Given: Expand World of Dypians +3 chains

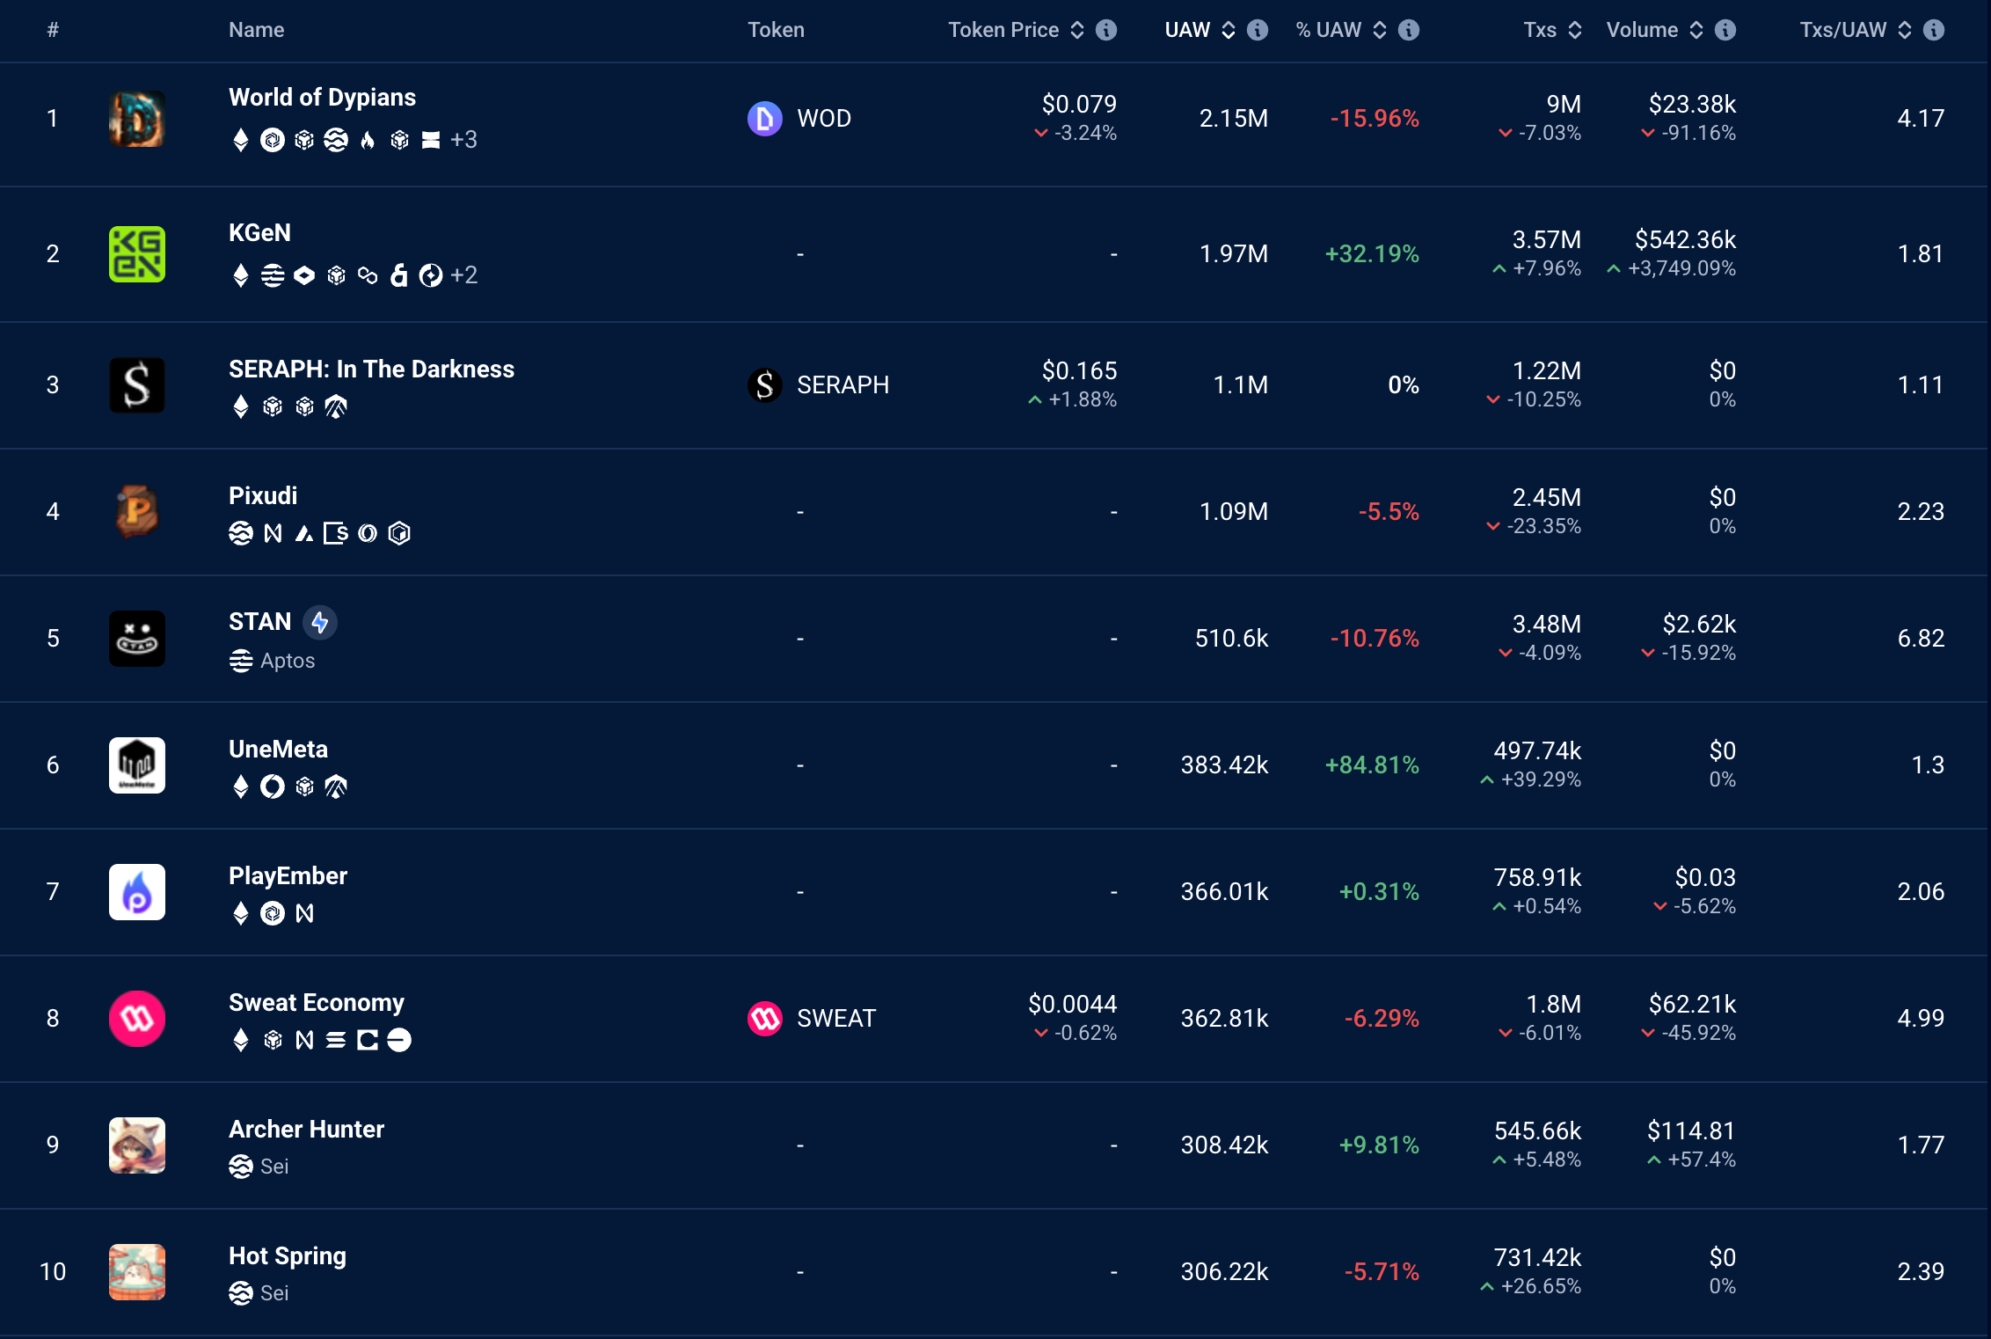Looking at the screenshot, I should (463, 140).
